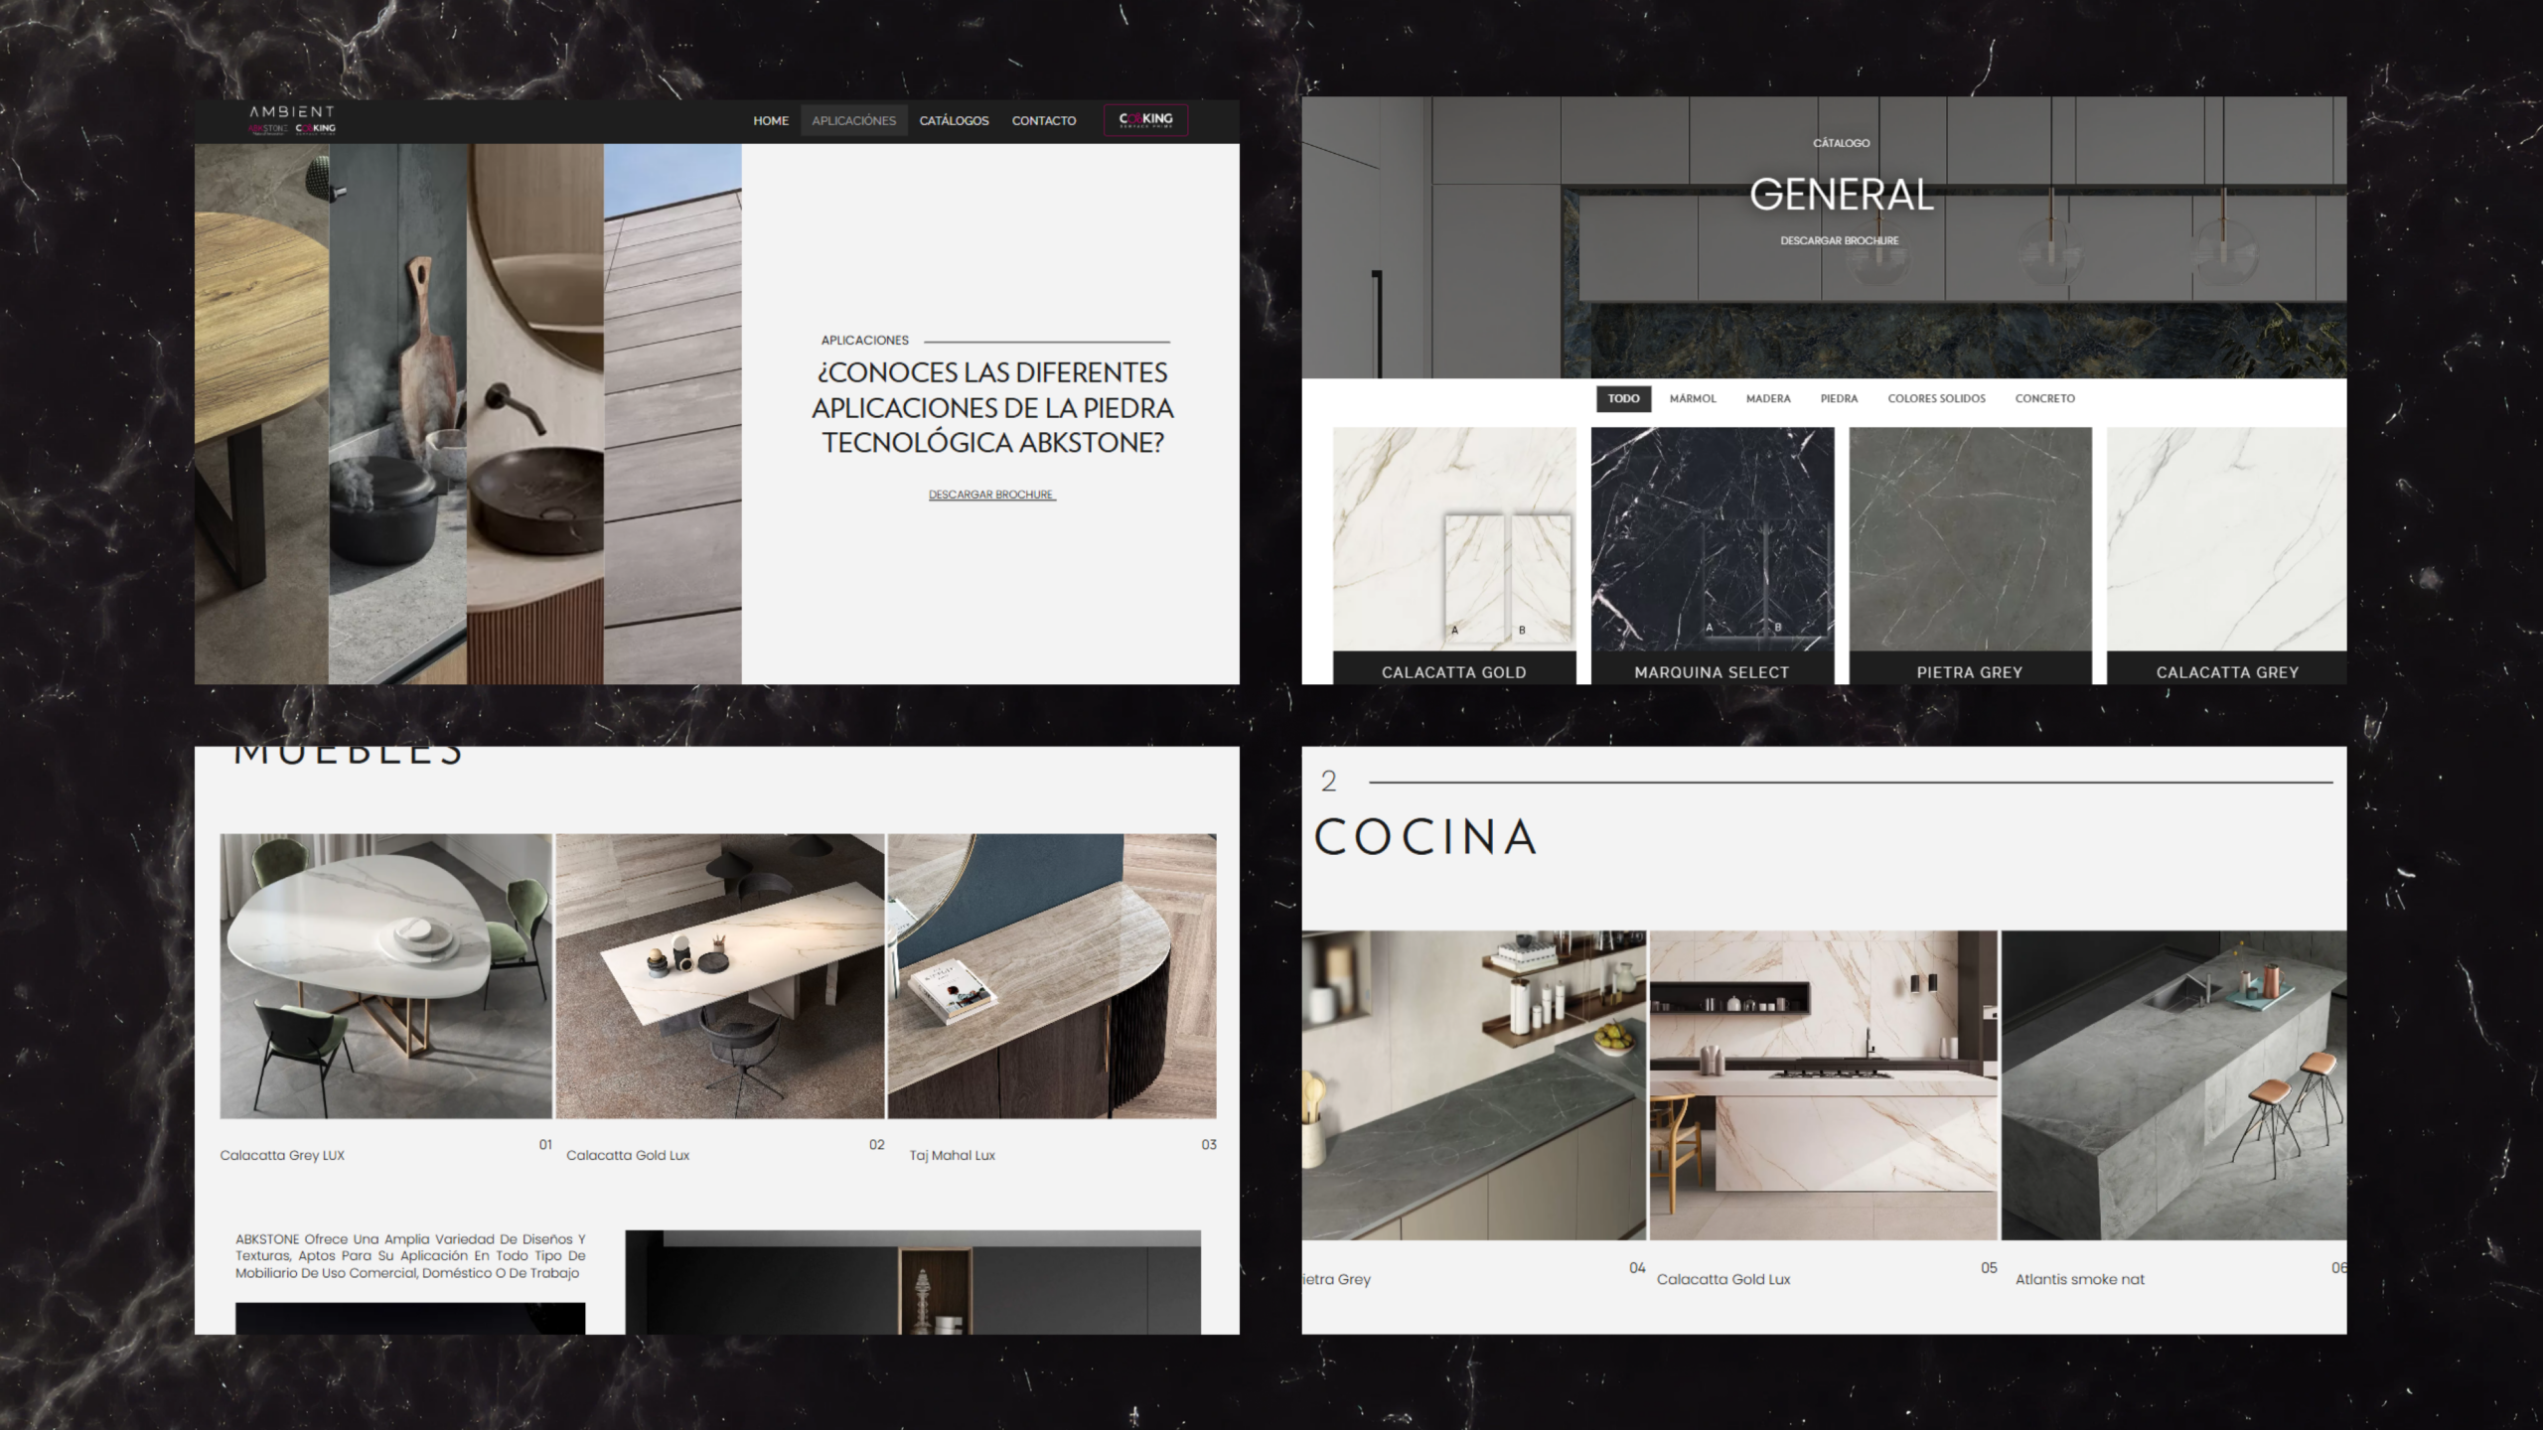This screenshot has height=1430, width=2543.
Task: Open the CATÁLOGOS nav item
Action: 954,121
